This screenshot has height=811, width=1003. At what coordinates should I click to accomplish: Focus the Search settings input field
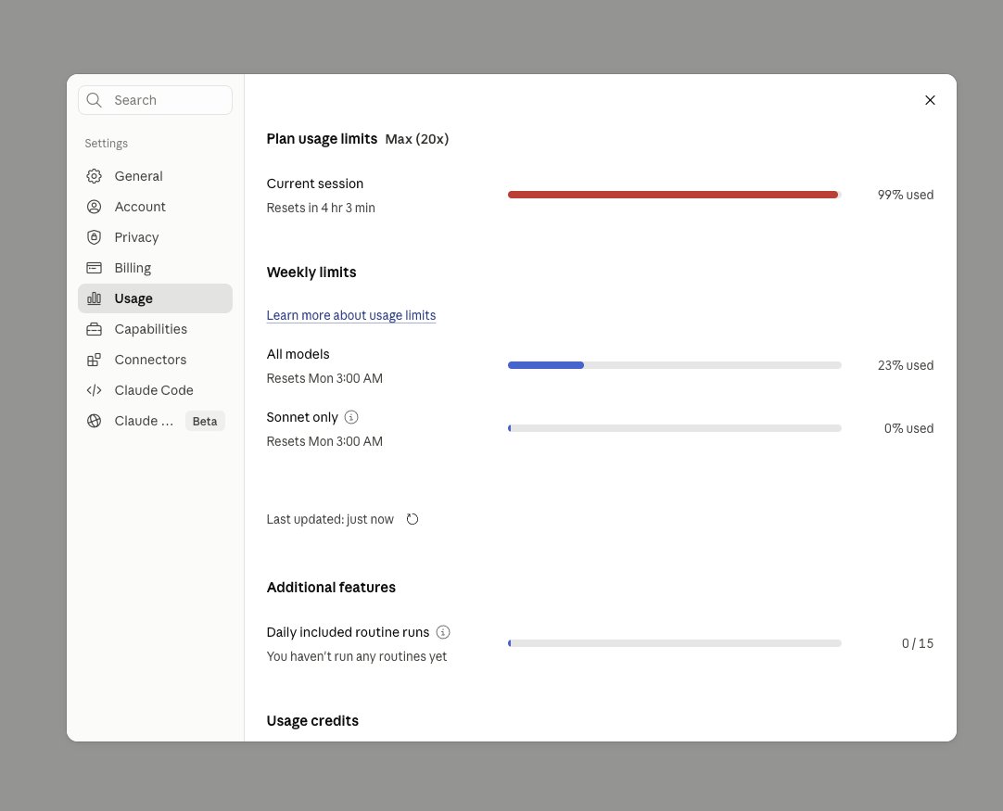coord(155,100)
